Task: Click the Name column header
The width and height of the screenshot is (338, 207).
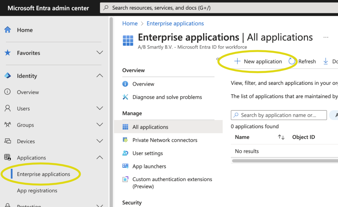Action: pyautogui.click(x=242, y=137)
